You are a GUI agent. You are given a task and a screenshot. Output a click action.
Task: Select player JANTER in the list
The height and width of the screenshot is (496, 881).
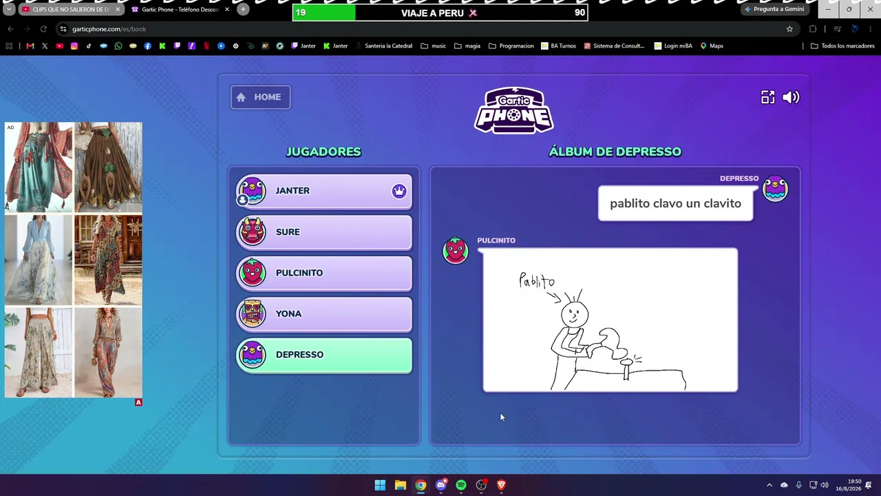(324, 191)
